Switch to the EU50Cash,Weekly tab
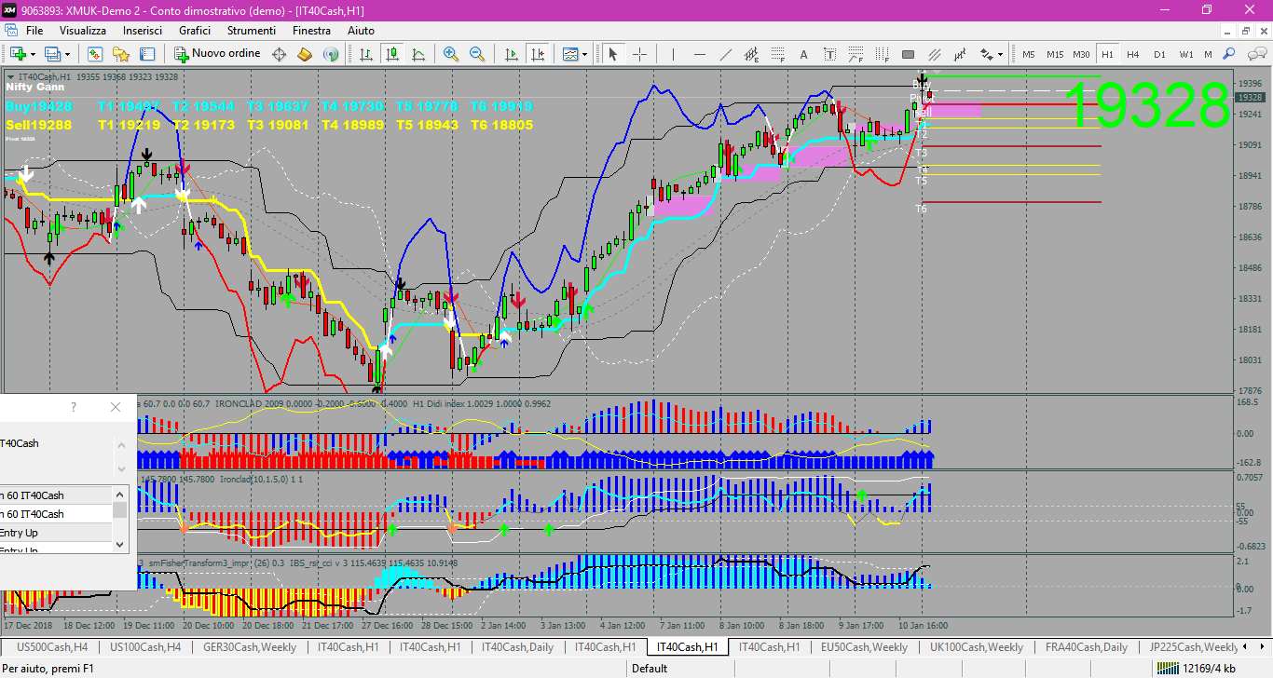 [864, 647]
